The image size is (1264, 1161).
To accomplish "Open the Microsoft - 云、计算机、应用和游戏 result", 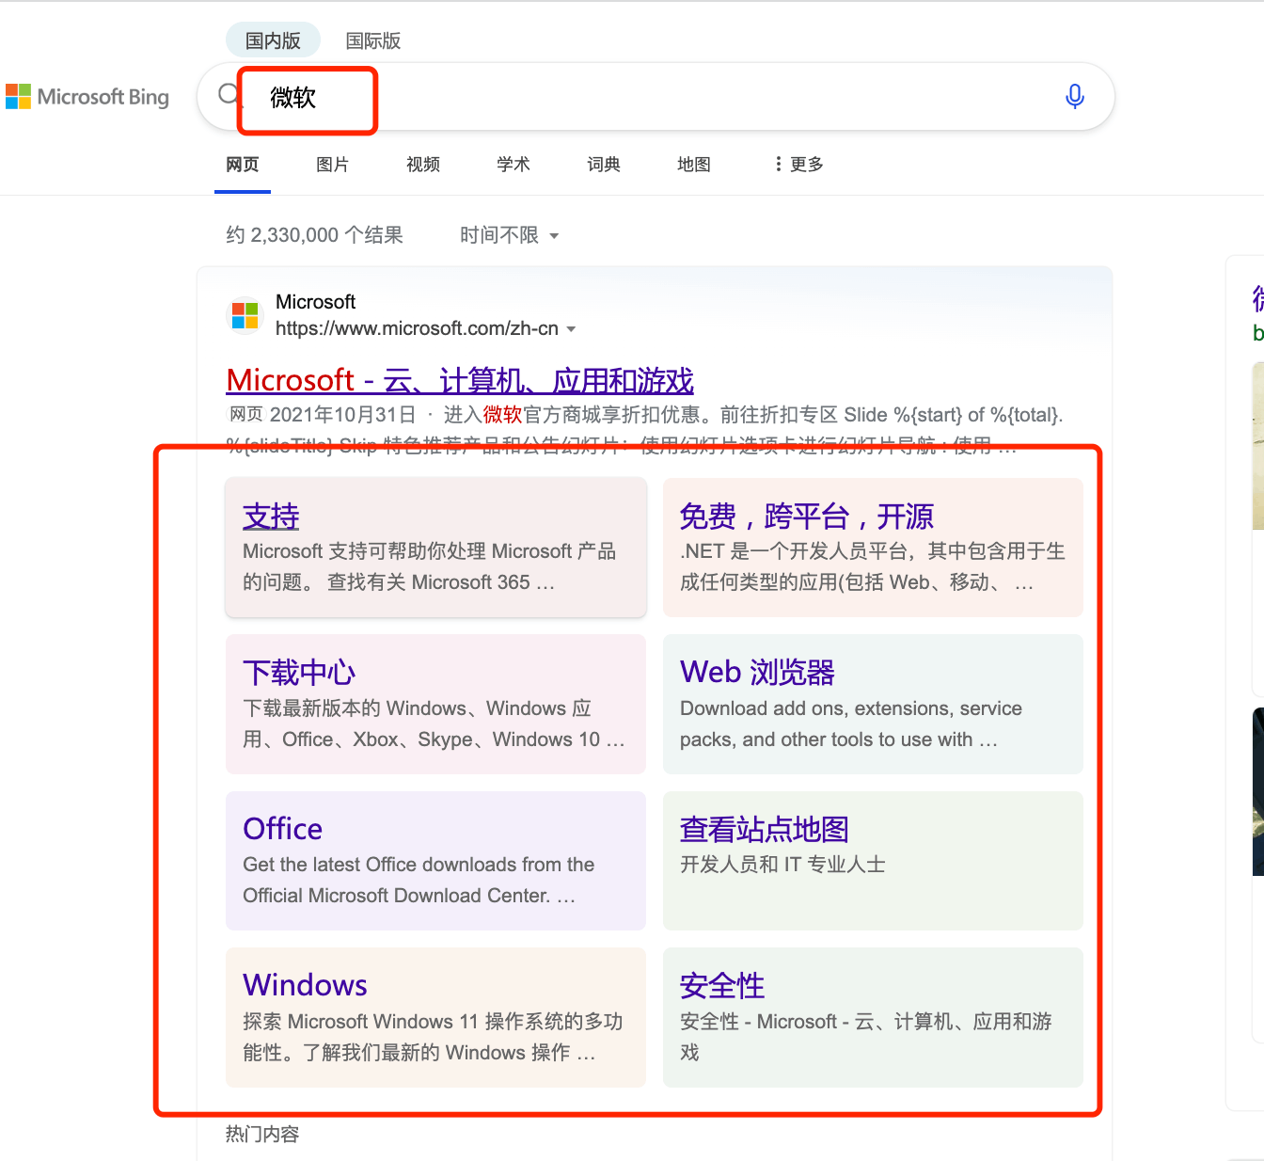I will click(x=460, y=380).
